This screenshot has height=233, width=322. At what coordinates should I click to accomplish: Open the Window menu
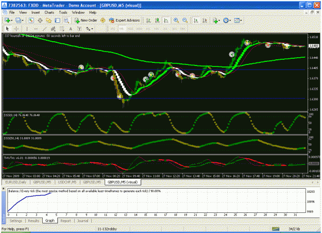[78, 12]
